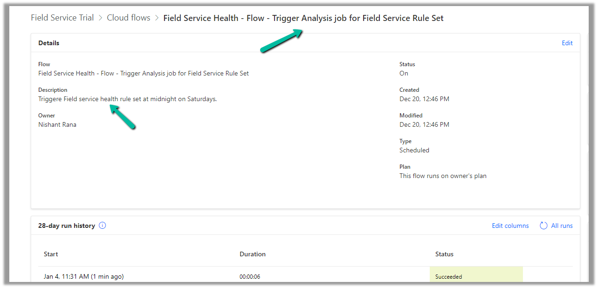
Task: Click the chevron after Field Service Trial
Action: pyautogui.click(x=100, y=18)
